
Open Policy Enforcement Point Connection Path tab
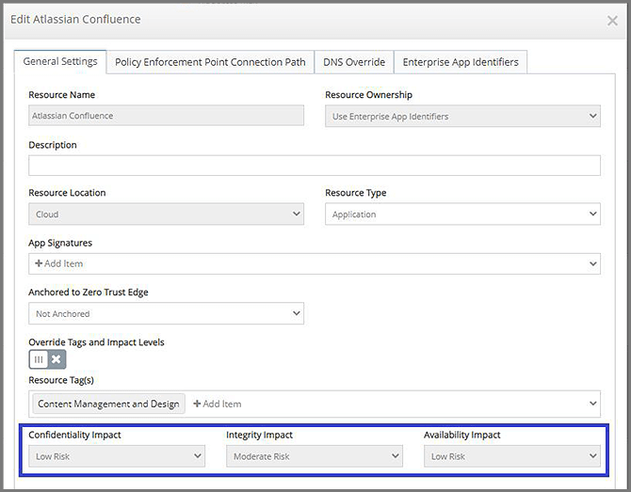tap(210, 62)
